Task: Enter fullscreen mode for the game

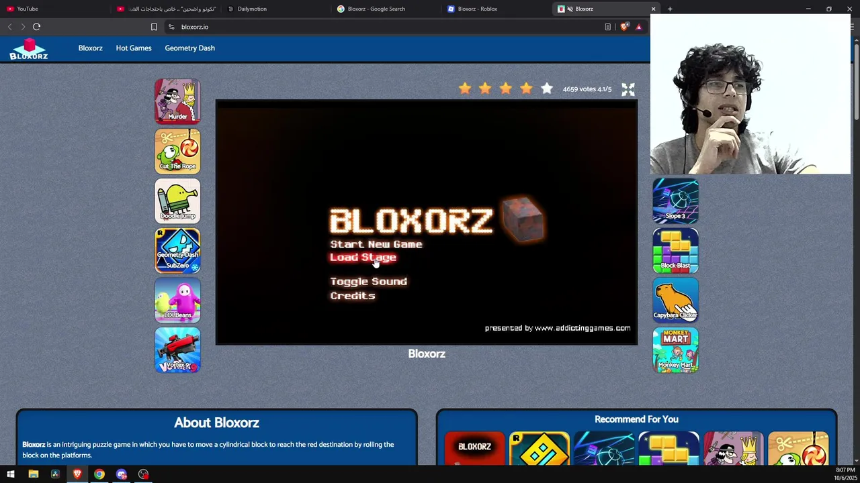Action: 628,89
